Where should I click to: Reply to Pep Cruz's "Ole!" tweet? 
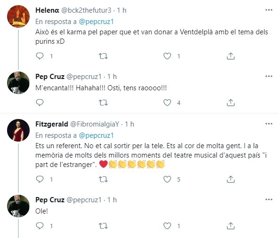pyautogui.click(x=40, y=226)
